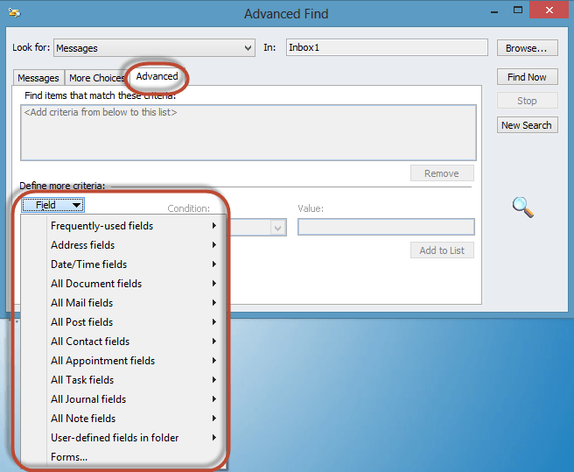Click the In field showing Inbox1
The height and width of the screenshot is (472, 574).
pyautogui.click(x=387, y=47)
